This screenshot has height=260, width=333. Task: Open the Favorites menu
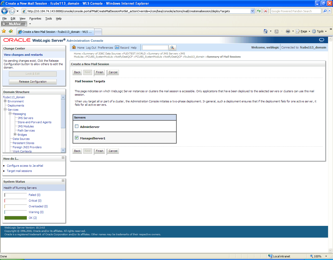pos(35,18)
